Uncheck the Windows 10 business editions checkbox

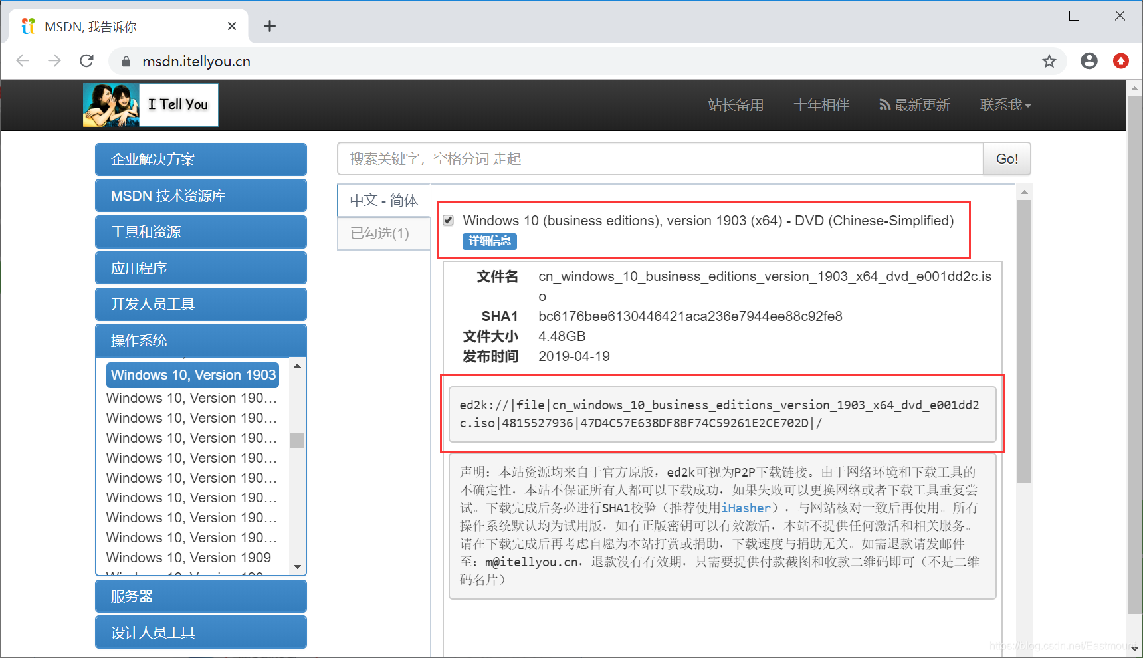pos(449,221)
